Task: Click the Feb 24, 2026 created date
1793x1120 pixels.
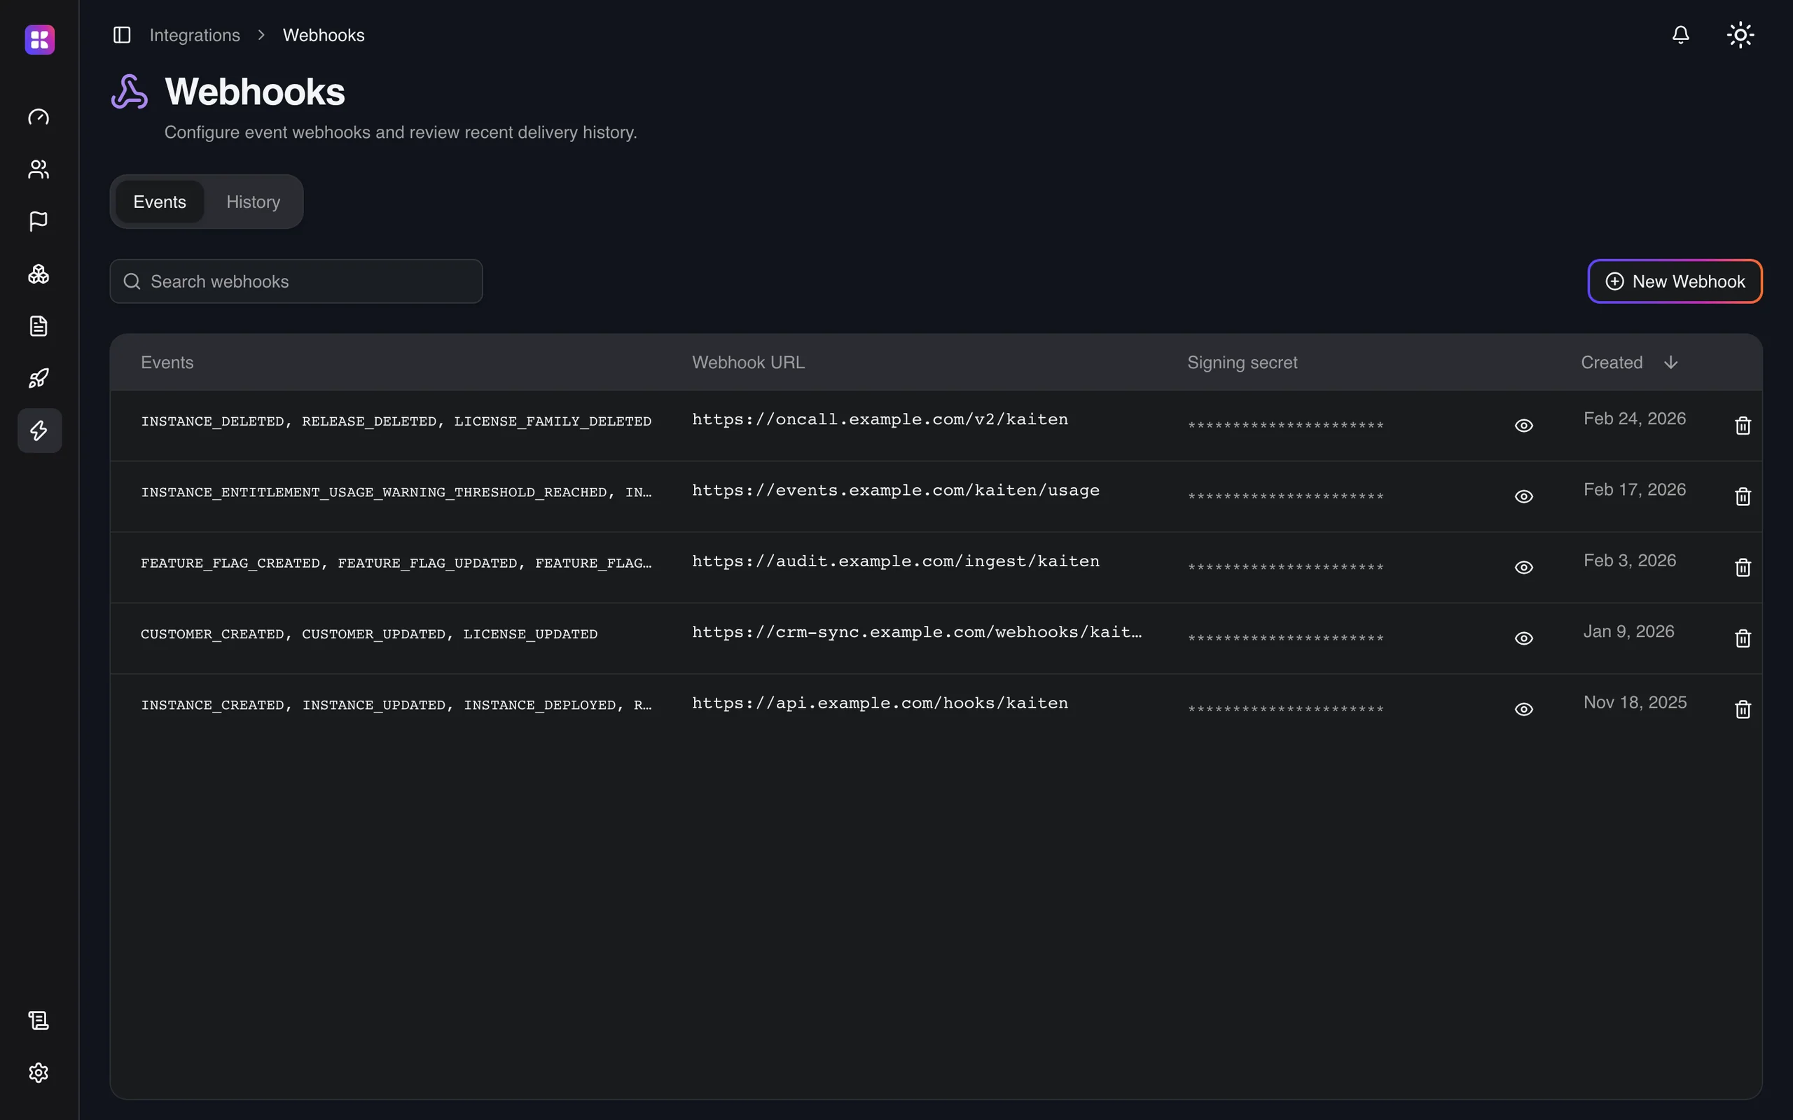Action: click(x=1635, y=419)
